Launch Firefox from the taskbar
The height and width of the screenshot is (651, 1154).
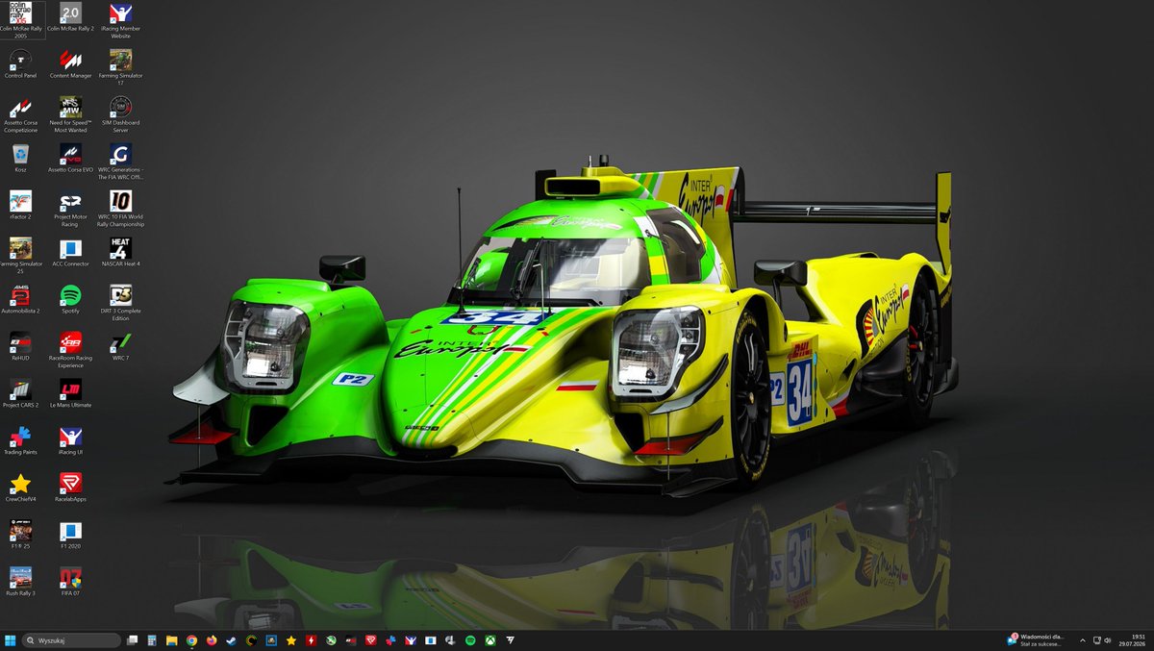[212, 639]
